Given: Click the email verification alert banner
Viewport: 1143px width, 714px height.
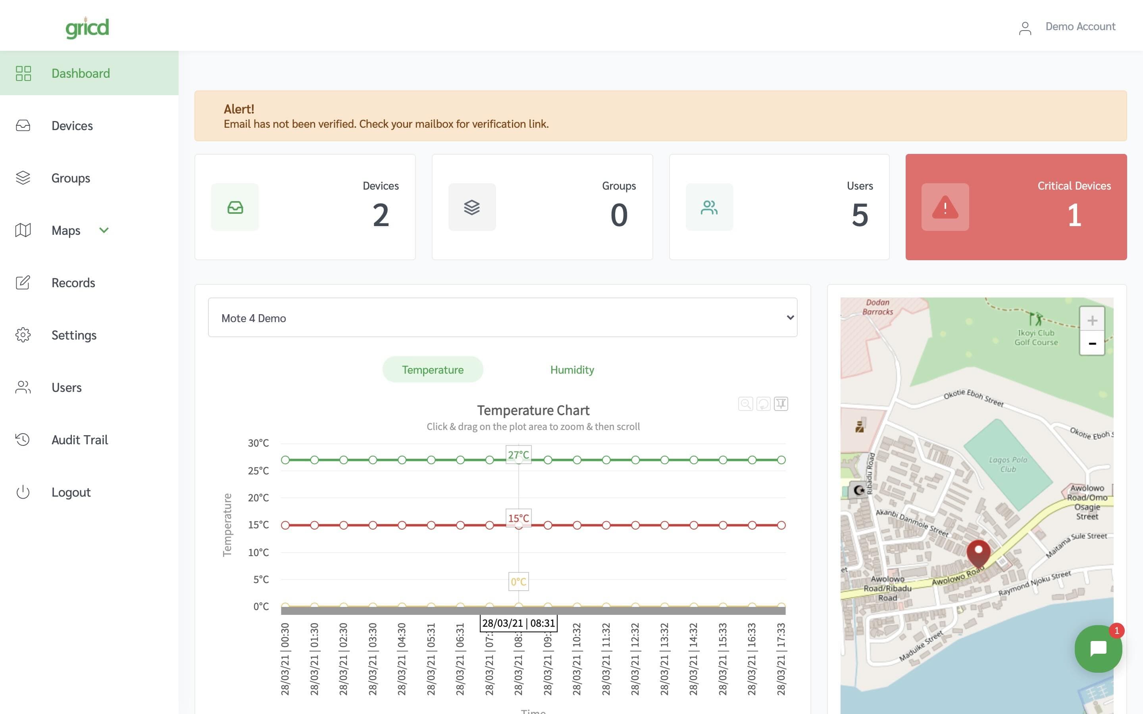Looking at the screenshot, I should pos(660,116).
